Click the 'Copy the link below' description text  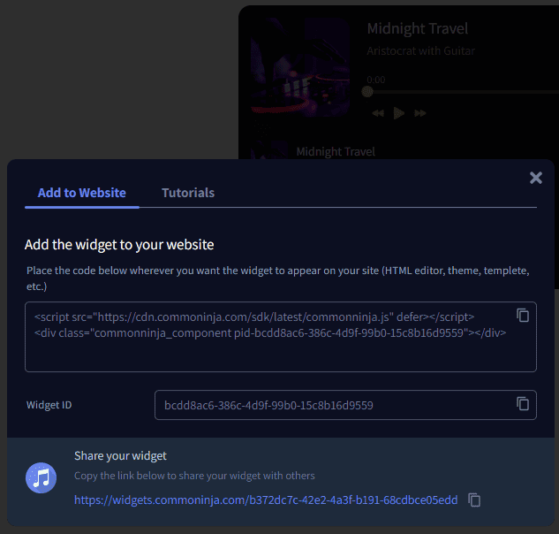[194, 476]
